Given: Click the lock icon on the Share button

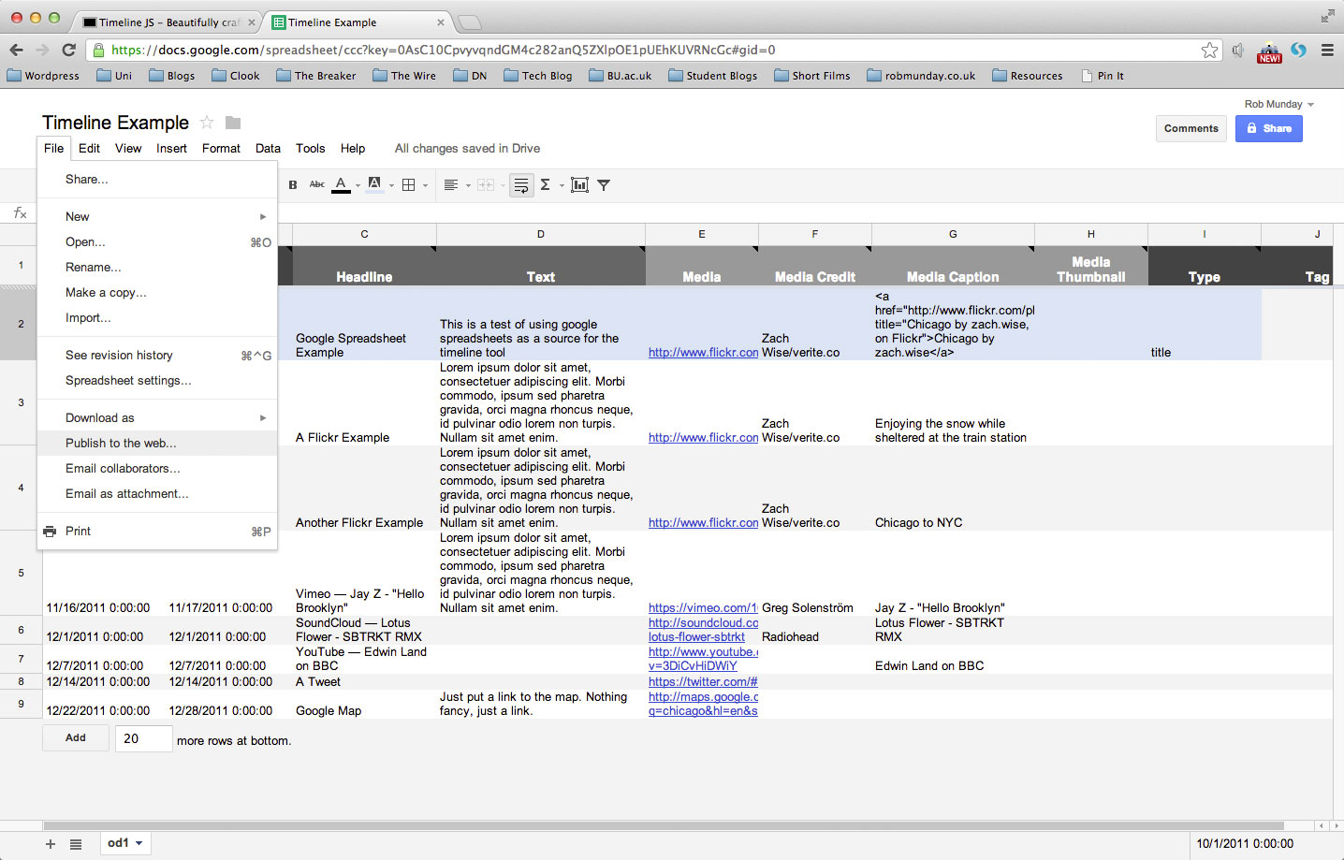Looking at the screenshot, I should (1252, 128).
